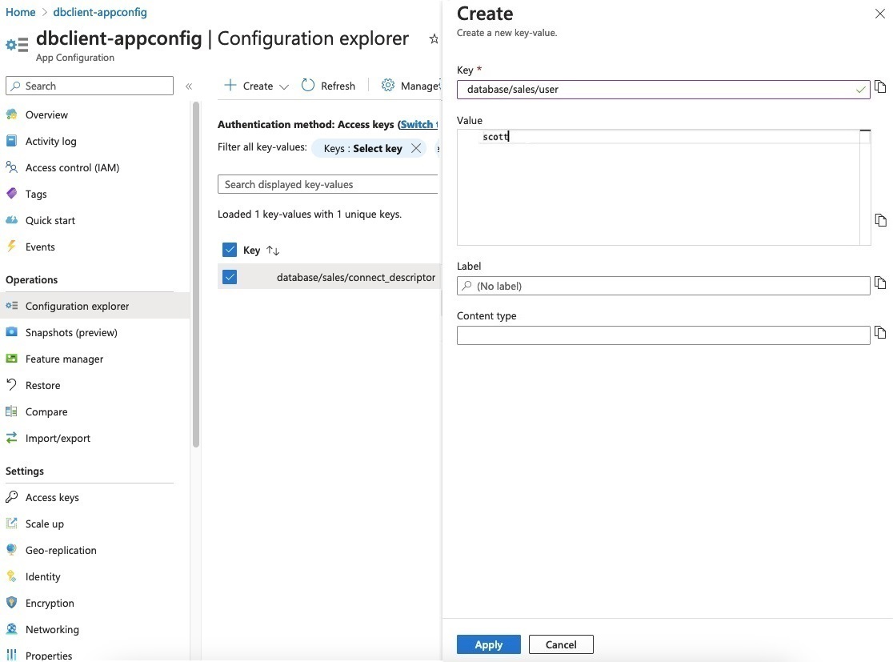
Task: Click the Home breadcrumb link
Action: 21,12
